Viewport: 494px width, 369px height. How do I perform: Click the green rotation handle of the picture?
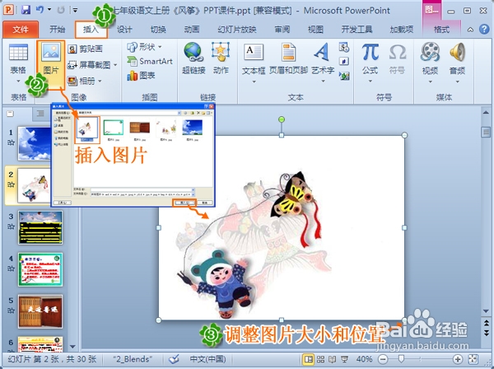(282, 119)
